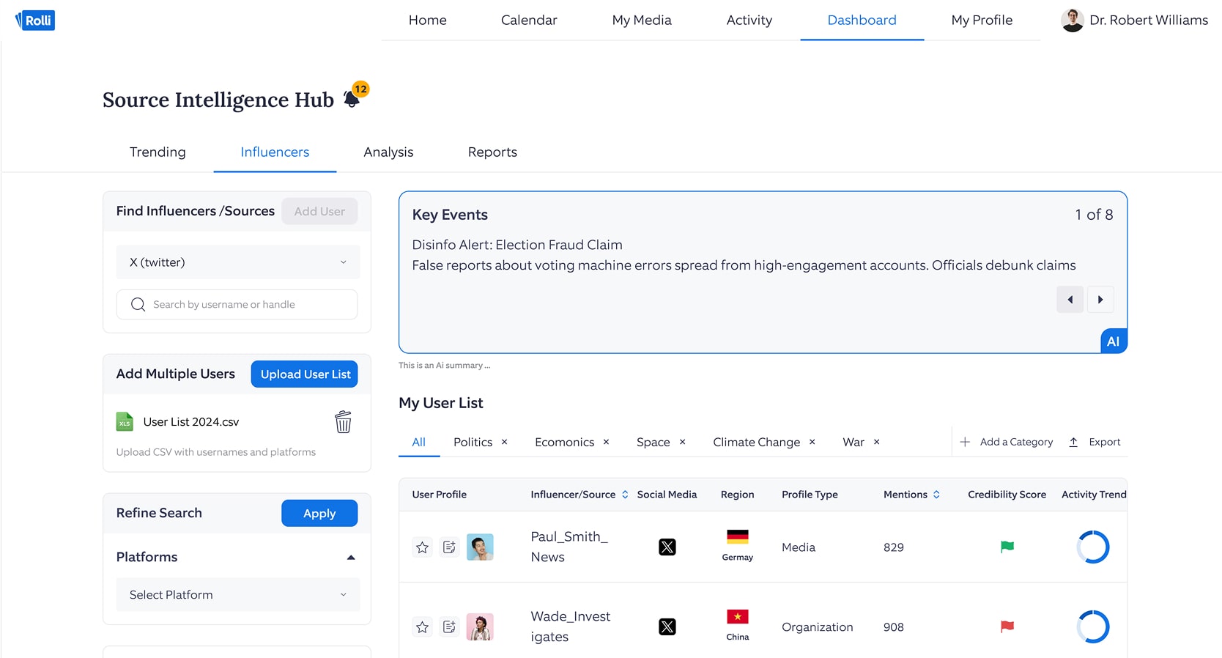Remove the War category tab
The image size is (1222, 658).
(x=877, y=442)
